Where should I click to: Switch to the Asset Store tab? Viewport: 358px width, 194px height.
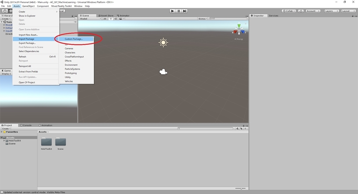point(106,15)
